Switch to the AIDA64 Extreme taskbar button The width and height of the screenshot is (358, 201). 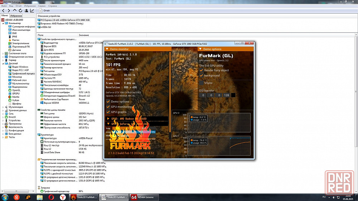144,197
